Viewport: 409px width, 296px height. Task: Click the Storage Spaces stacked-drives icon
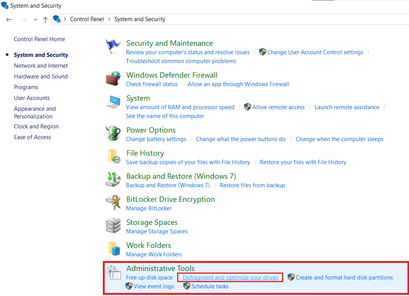pos(113,225)
